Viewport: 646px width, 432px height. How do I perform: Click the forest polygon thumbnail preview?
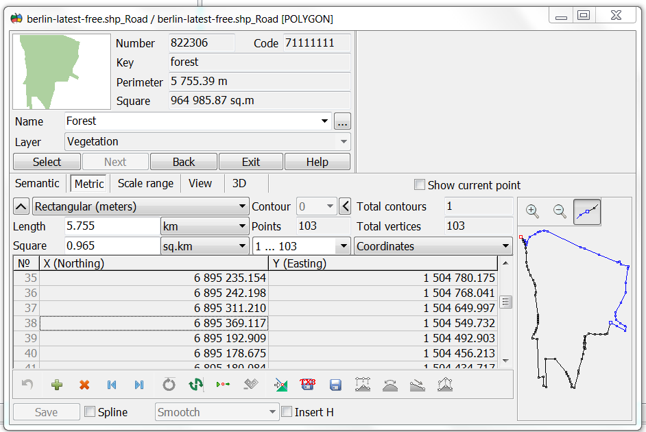tap(62, 71)
